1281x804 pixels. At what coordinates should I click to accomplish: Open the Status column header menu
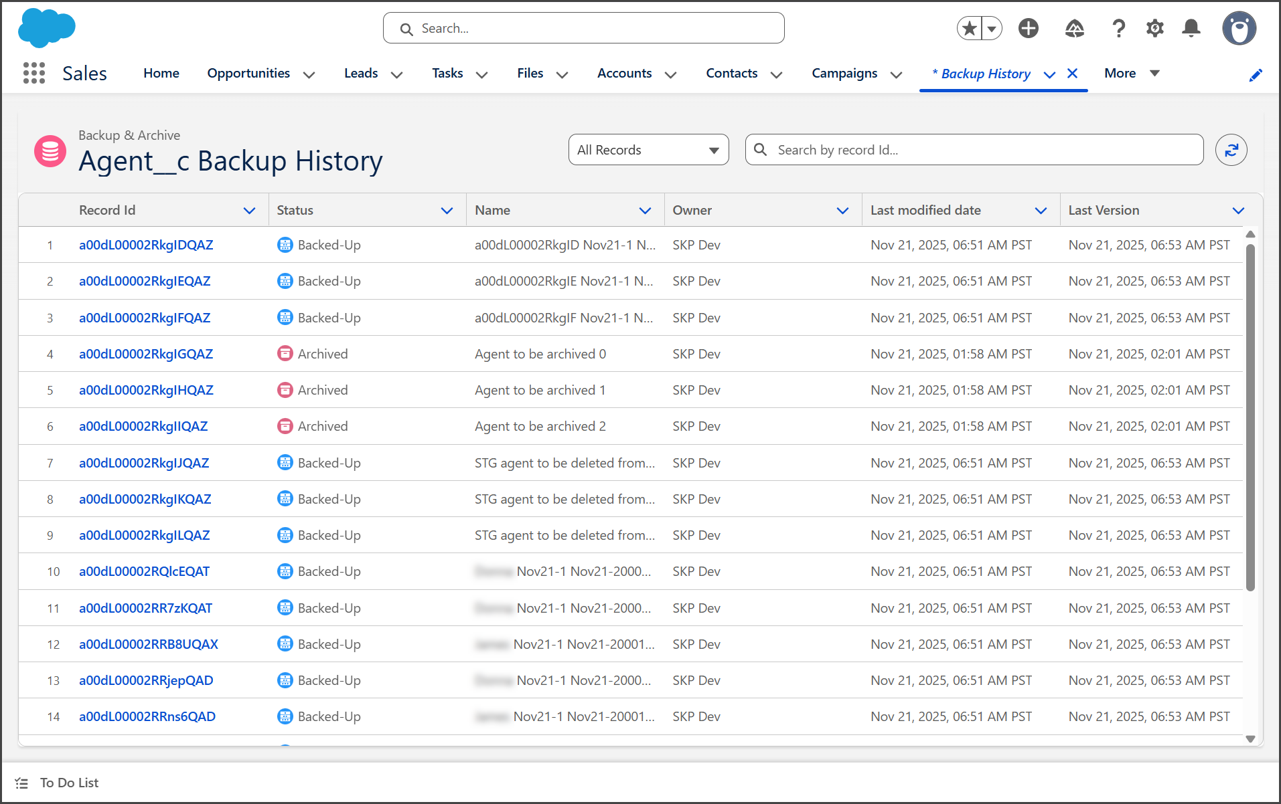pyautogui.click(x=447, y=211)
